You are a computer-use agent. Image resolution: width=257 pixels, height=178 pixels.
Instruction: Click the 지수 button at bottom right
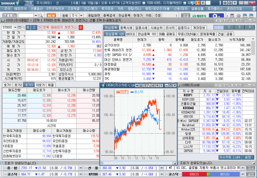(251, 168)
